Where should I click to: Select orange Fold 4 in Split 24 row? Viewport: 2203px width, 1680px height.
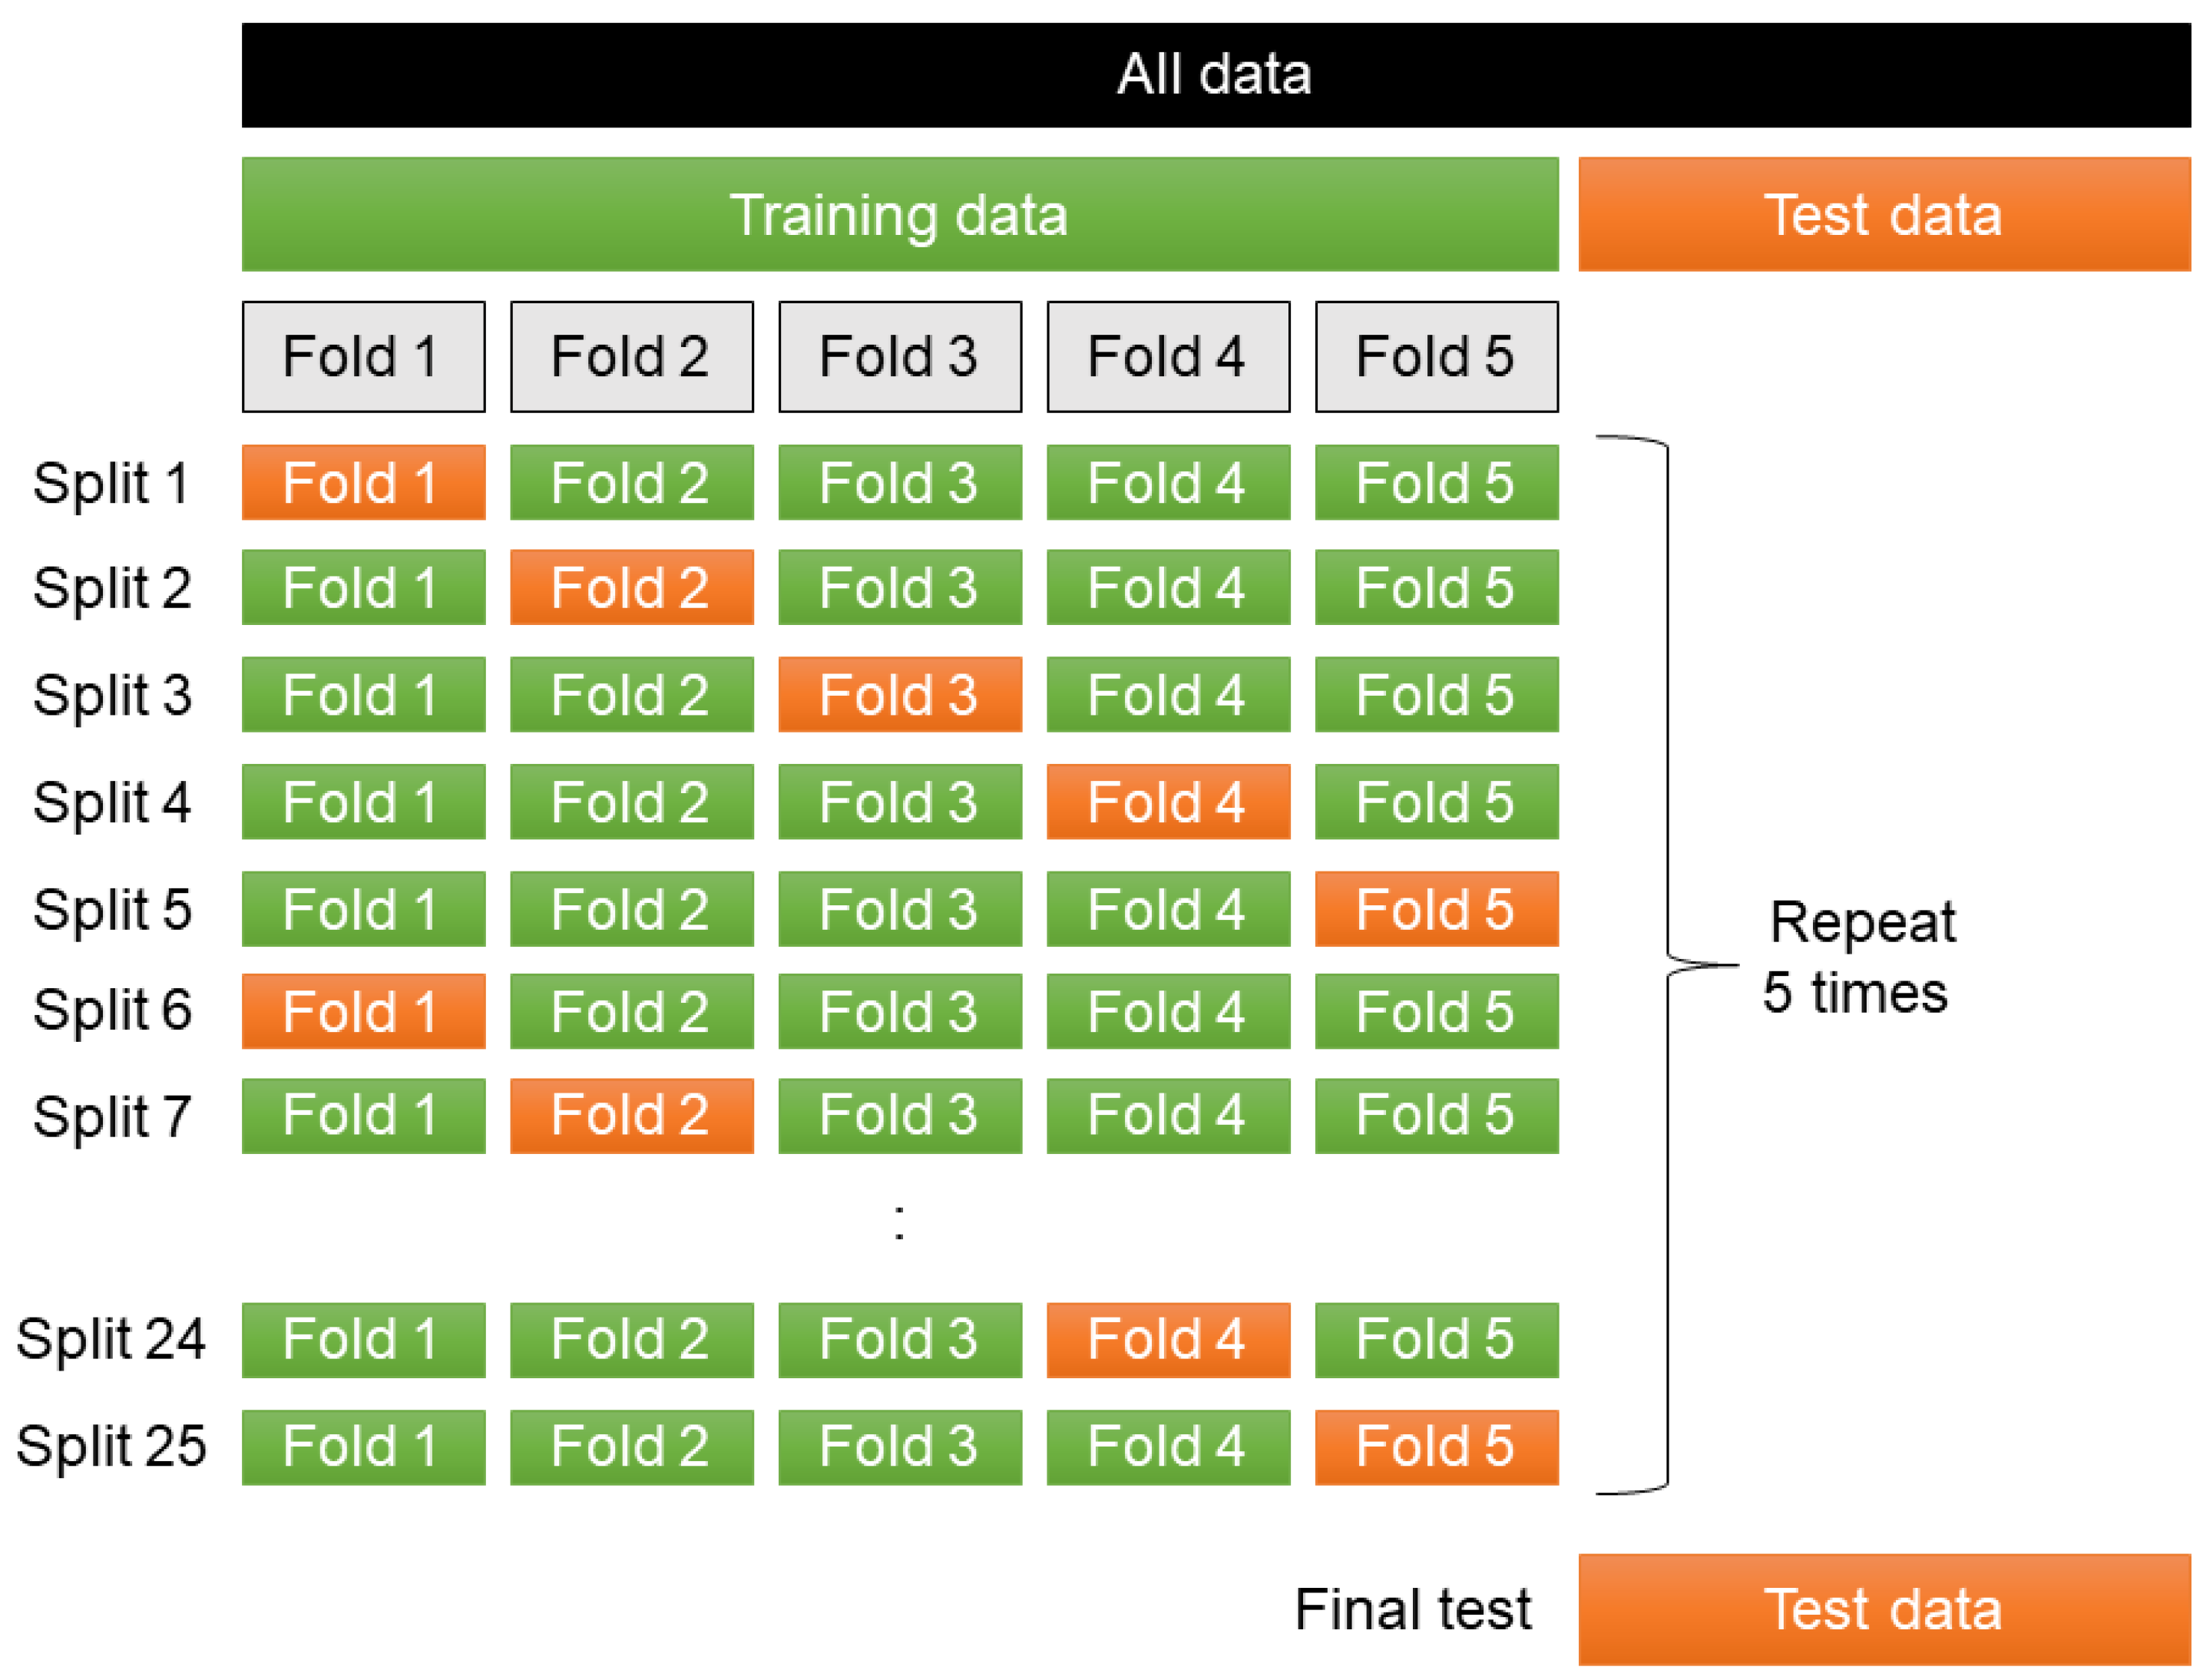click(1167, 1339)
